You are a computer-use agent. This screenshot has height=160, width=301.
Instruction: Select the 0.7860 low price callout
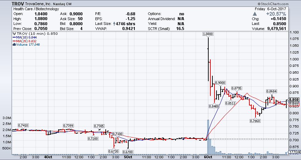(255, 120)
